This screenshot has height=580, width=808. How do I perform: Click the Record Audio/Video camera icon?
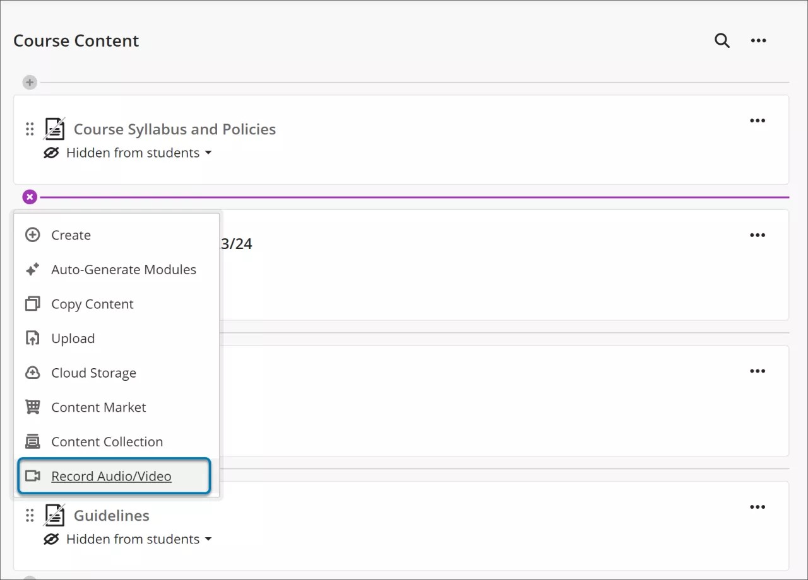32,477
